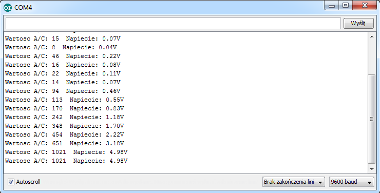380x193 pixels.
Task: Click the line 'Wartosc A/C: 16'
Action: [63, 65]
